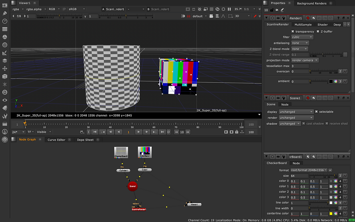Open the Merge nodes layers icon
This screenshot has height=222, width=355.
[4, 60]
